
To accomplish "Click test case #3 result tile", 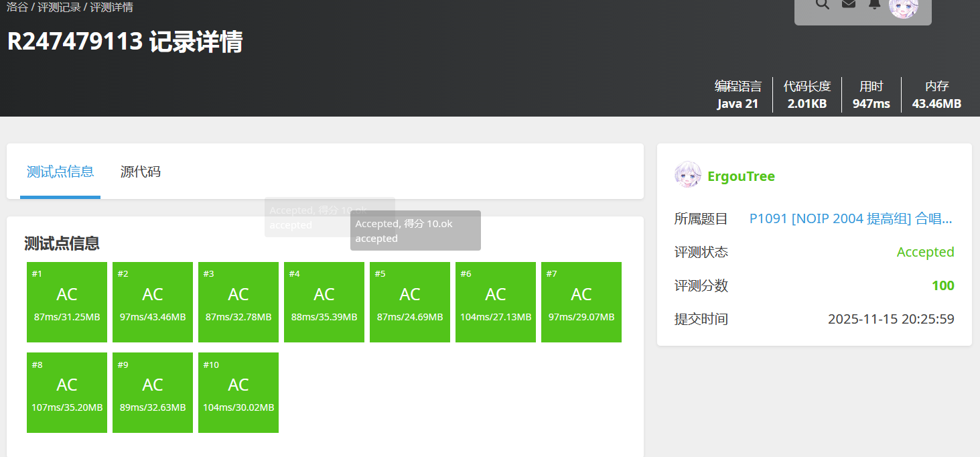I will click(x=238, y=302).
